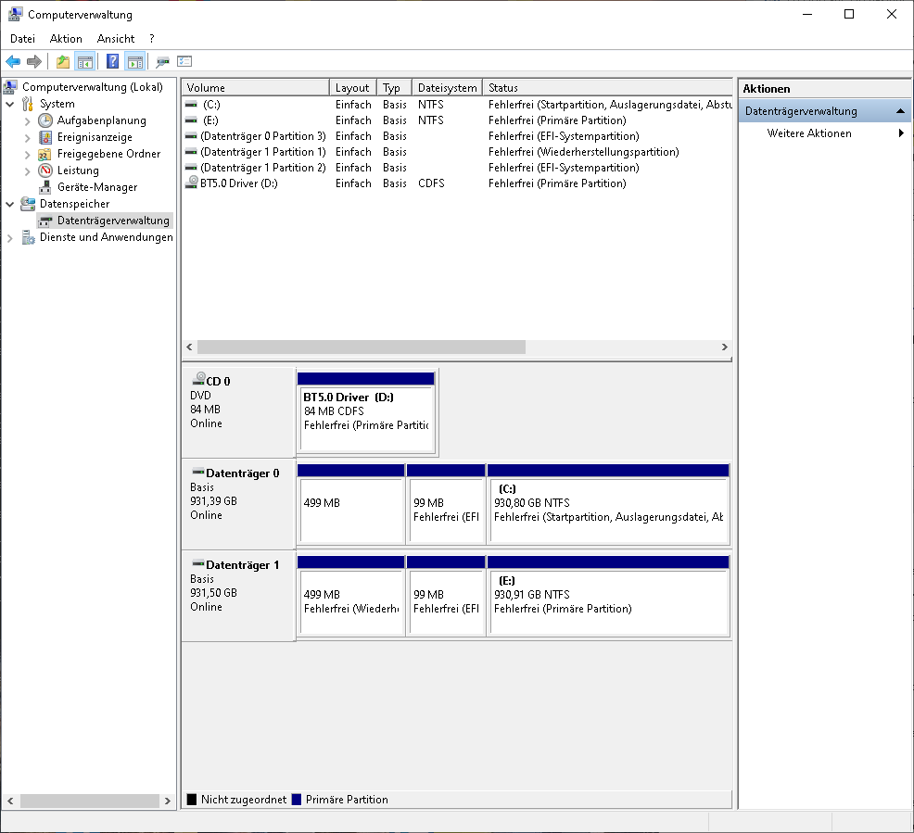
Task: Select the 99 MB EFI partition on Datenträger 1
Action: tap(446, 596)
